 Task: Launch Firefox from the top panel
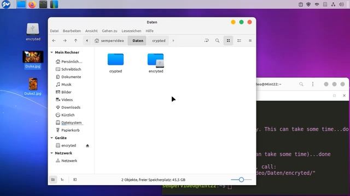[32, 4]
